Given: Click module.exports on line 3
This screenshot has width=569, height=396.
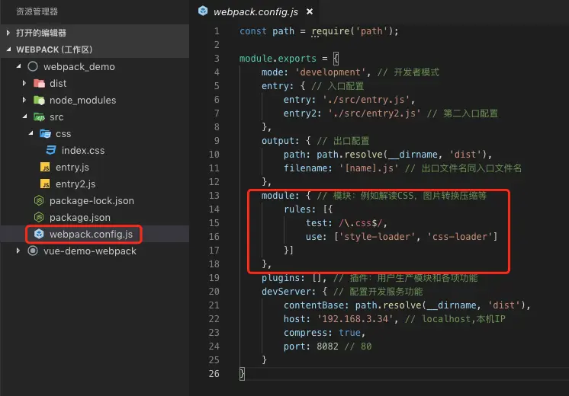Looking at the screenshot, I should tap(278, 59).
